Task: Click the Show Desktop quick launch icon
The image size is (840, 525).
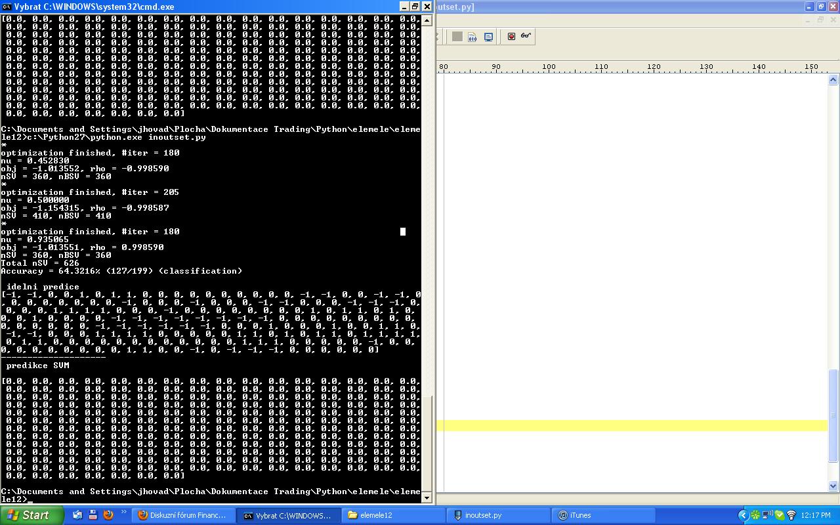Action: (77, 515)
